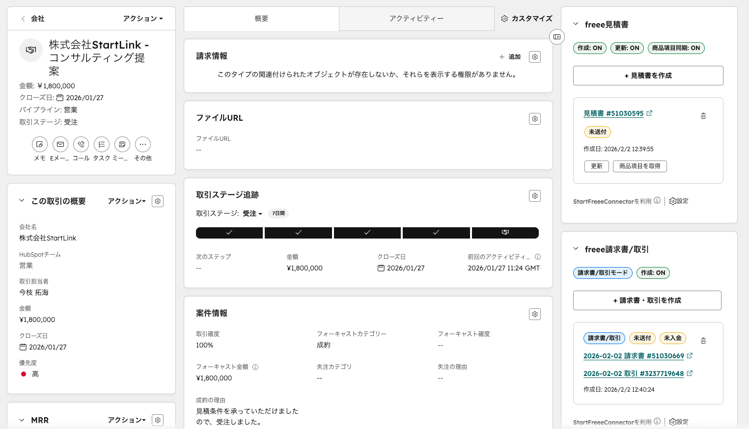This screenshot has height=429, width=749.
Task: Click the 商品項目同期: ON badge
Action: [x=676, y=48]
